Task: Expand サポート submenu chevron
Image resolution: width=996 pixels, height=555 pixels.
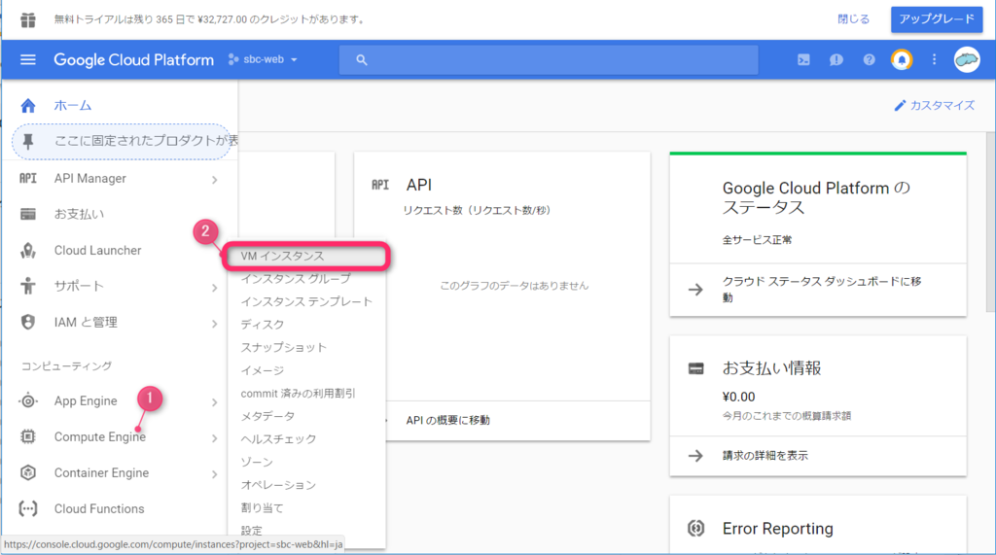Action: [215, 288]
